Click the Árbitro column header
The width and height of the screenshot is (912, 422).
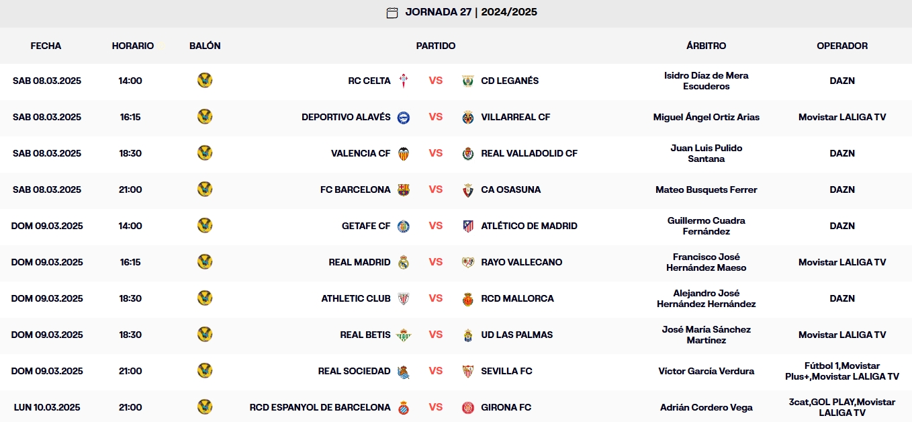pos(706,46)
